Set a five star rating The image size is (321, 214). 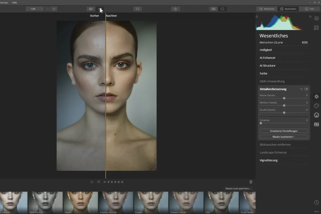pyautogui.click(x=122, y=182)
